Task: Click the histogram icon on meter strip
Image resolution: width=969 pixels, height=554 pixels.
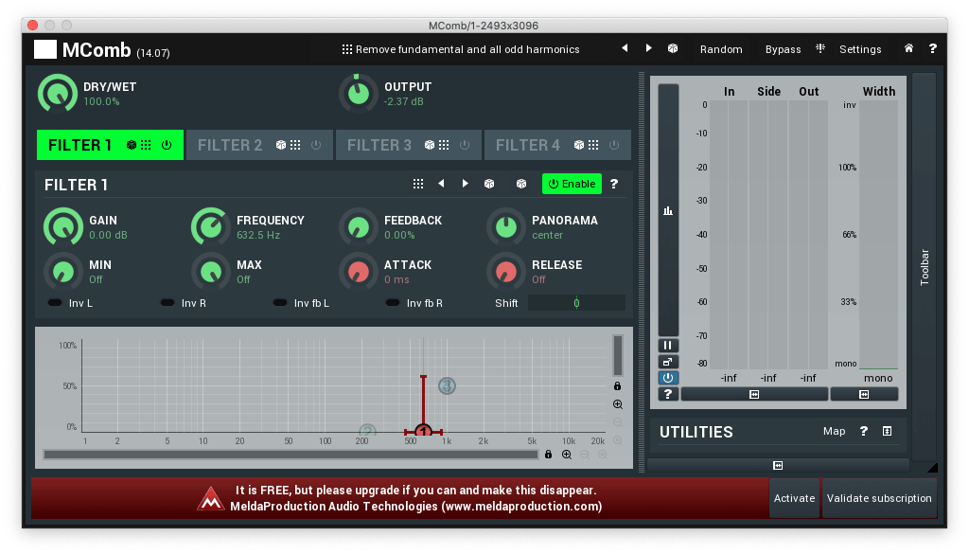Action: click(668, 211)
